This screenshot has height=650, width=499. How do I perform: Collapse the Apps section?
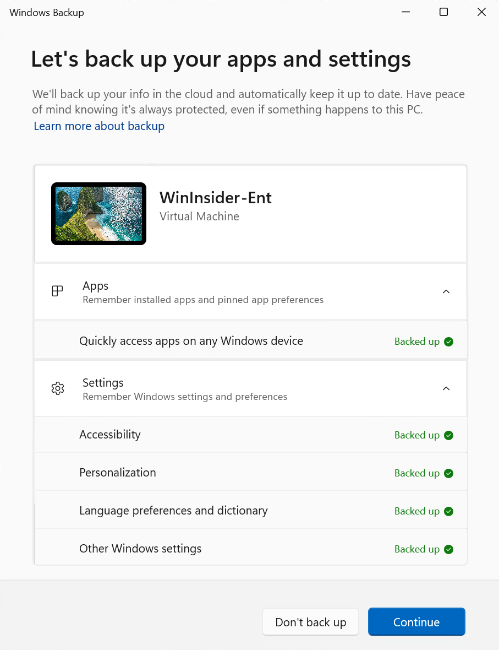[x=446, y=291]
